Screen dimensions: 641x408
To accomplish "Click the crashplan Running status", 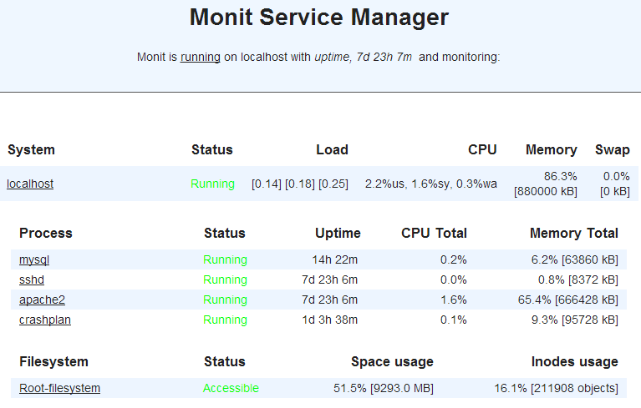I will pyautogui.click(x=226, y=320).
